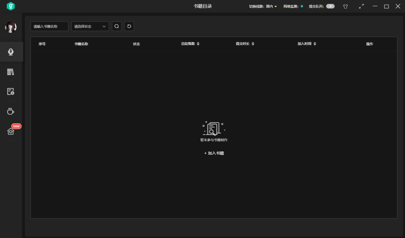The height and width of the screenshot is (238, 405).
Task: Click the 请输入书籍名称 search field
Action: [49, 26]
